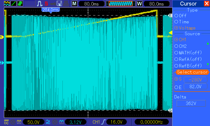The width and height of the screenshot is (210, 126).
Task: Click the main timebase 80.0ms readout
Action: 91,4
